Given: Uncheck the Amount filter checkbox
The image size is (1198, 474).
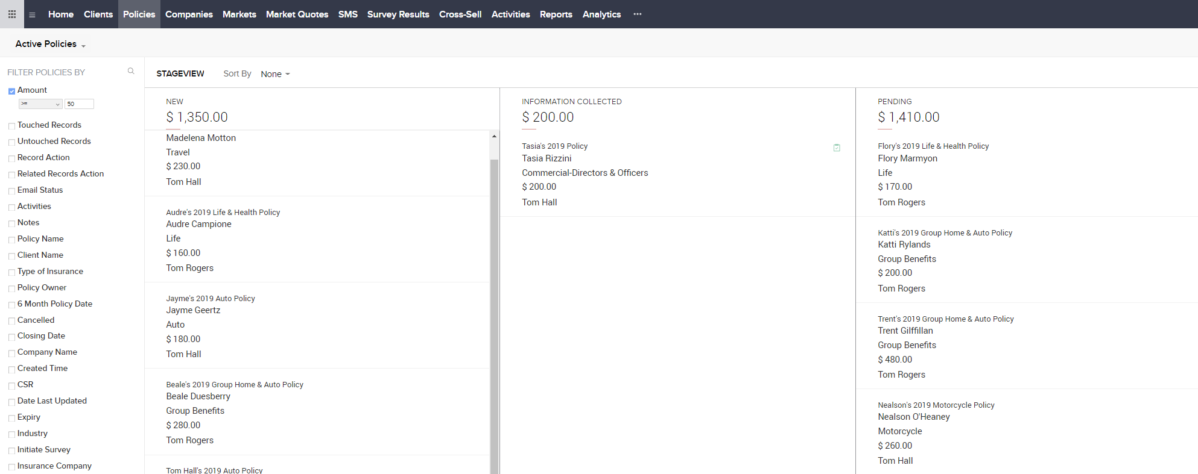Looking at the screenshot, I should (x=11, y=91).
